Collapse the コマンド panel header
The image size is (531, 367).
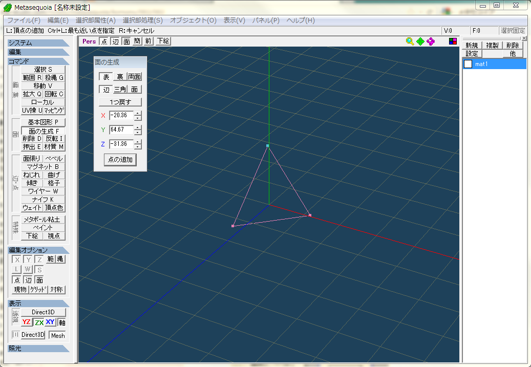(x=38, y=61)
